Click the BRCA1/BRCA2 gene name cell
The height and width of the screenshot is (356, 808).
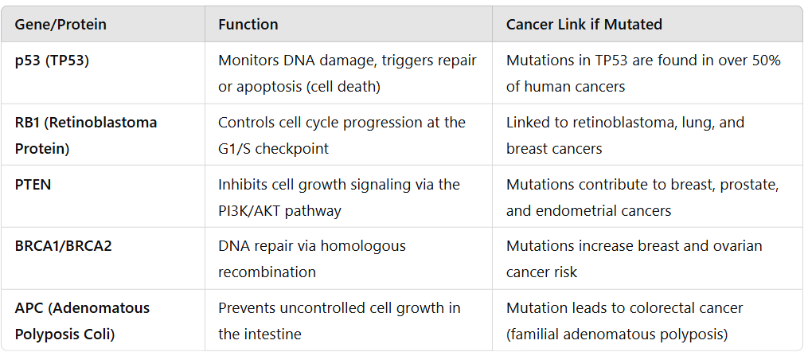64,246
